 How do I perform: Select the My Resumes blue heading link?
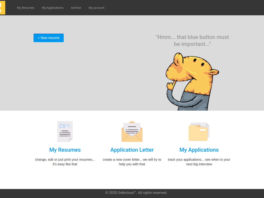pyautogui.click(x=65, y=150)
